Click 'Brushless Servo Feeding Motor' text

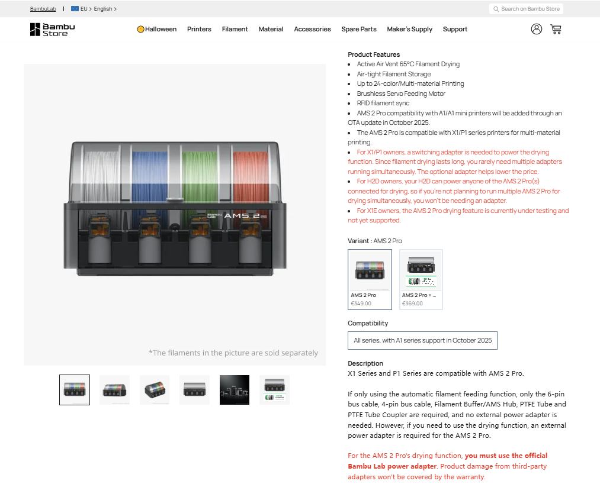[401, 93]
